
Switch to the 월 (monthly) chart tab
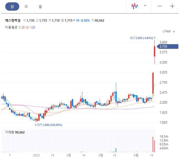(40, 7)
